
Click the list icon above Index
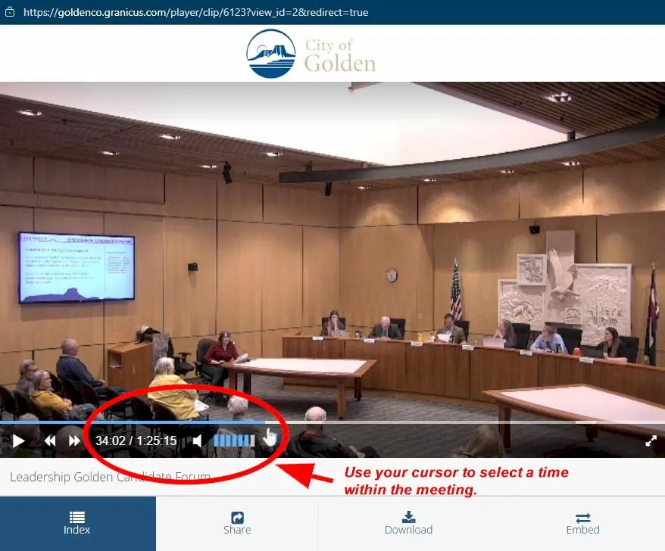[x=77, y=517]
